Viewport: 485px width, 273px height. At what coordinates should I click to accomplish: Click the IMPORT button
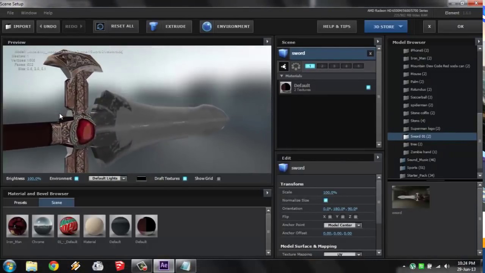18,27
